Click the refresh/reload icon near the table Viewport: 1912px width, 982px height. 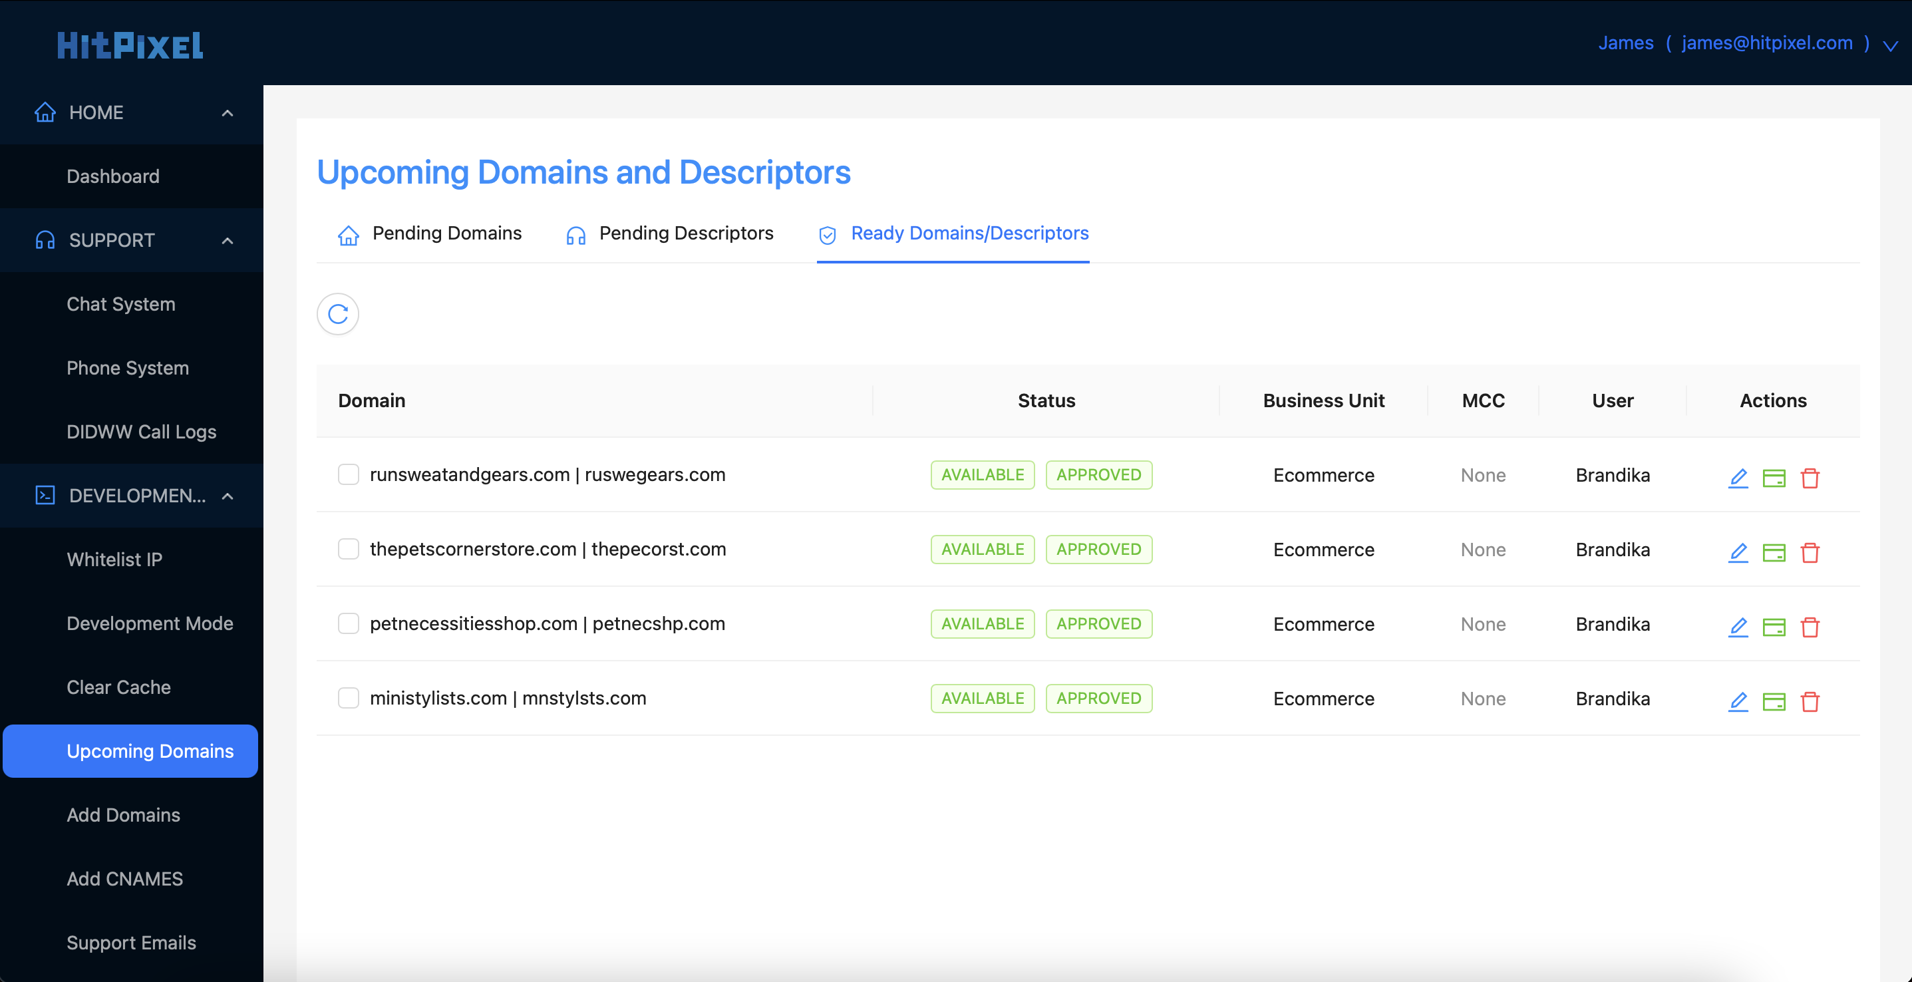[x=337, y=313]
